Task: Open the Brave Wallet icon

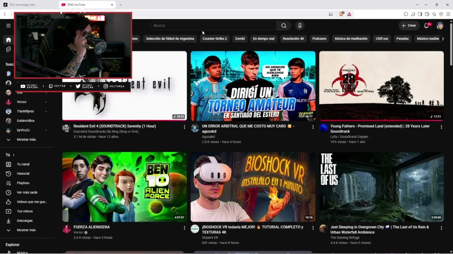Action: [x=427, y=14]
